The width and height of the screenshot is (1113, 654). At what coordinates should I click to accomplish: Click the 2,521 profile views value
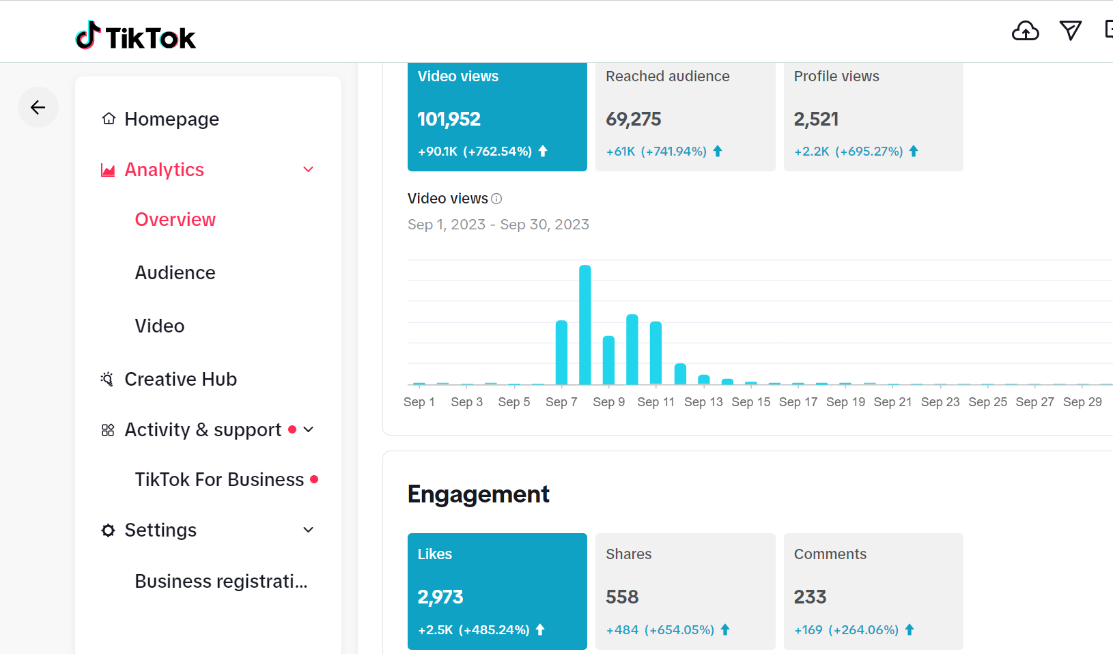[816, 119]
